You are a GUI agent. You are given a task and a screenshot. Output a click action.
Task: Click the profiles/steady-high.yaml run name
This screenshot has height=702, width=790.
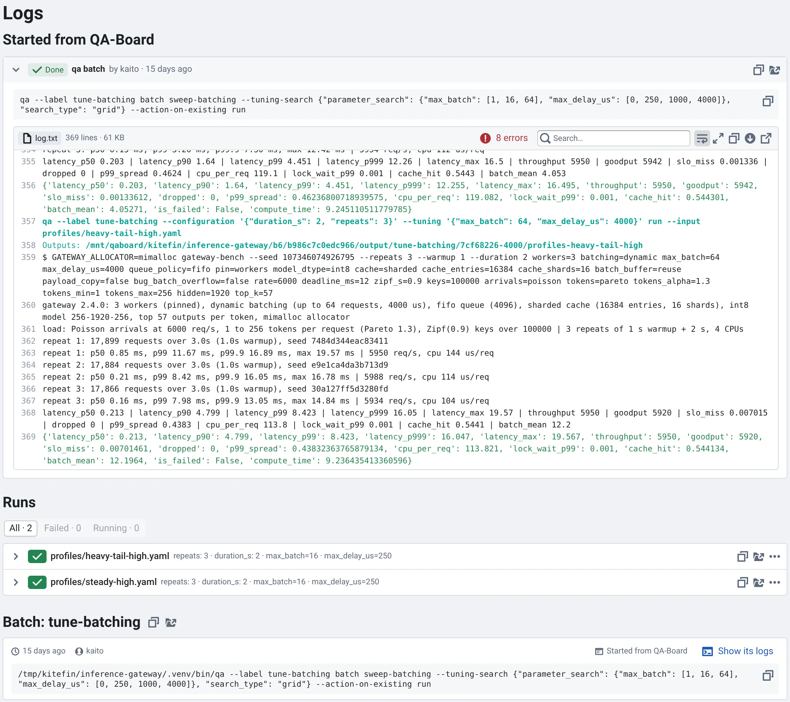point(104,582)
